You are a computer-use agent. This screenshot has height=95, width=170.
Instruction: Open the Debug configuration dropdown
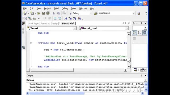(91, 13)
